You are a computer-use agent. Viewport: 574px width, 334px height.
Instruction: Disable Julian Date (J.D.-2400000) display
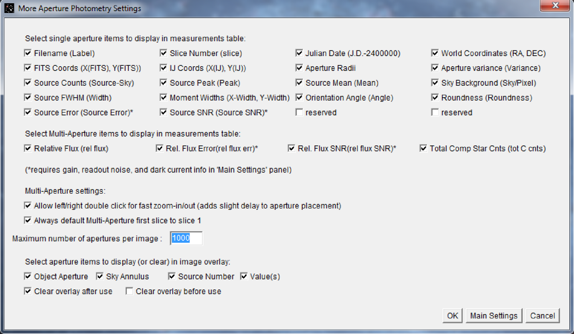pyautogui.click(x=299, y=53)
